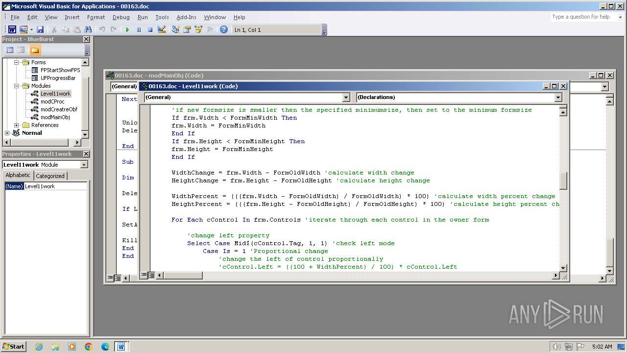Image resolution: width=627 pixels, height=353 pixels.
Task: Open the (Declarations) procedure dropdown
Action: coord(558,98)
